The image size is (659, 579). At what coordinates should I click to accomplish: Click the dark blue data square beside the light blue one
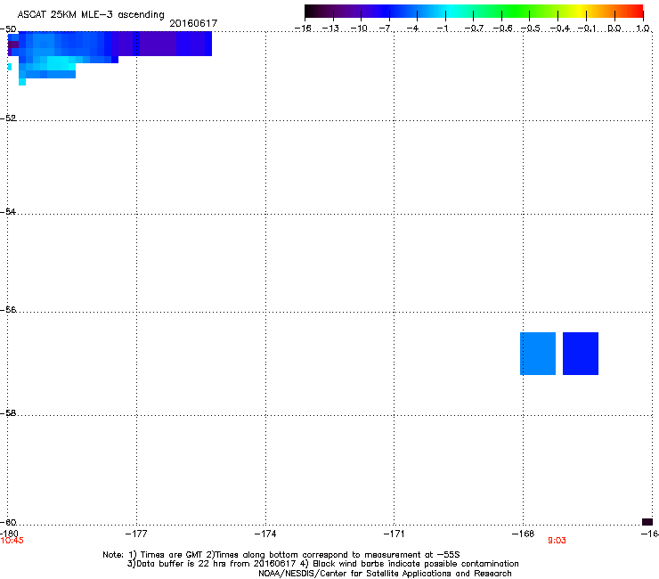pos(581,354)
